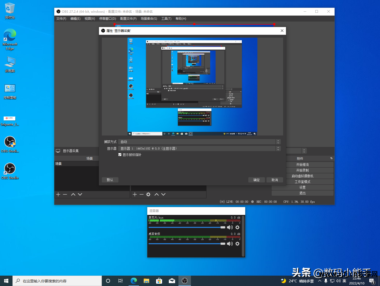Open 设置 from the controls panel
The width and height of the screenshot is (380, 286).
[303, 187]
